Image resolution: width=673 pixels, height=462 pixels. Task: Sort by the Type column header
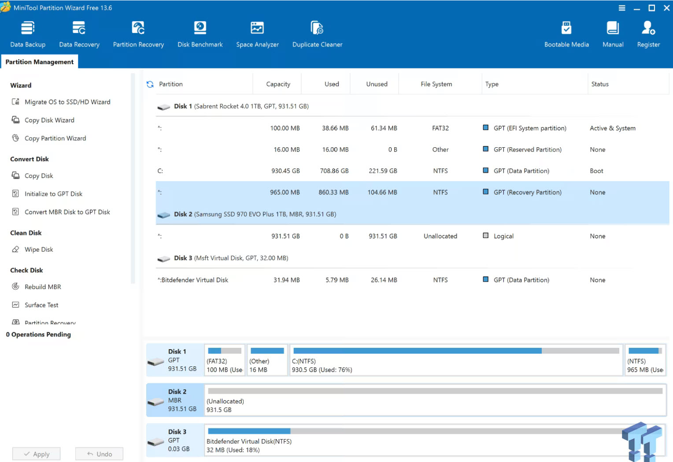pos(492,84)
